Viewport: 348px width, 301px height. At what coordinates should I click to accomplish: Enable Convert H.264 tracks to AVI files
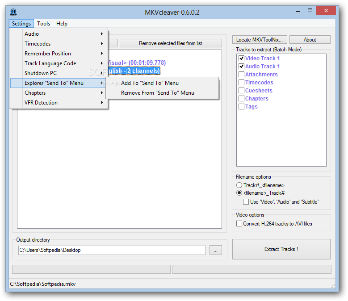tap(239, 224)
